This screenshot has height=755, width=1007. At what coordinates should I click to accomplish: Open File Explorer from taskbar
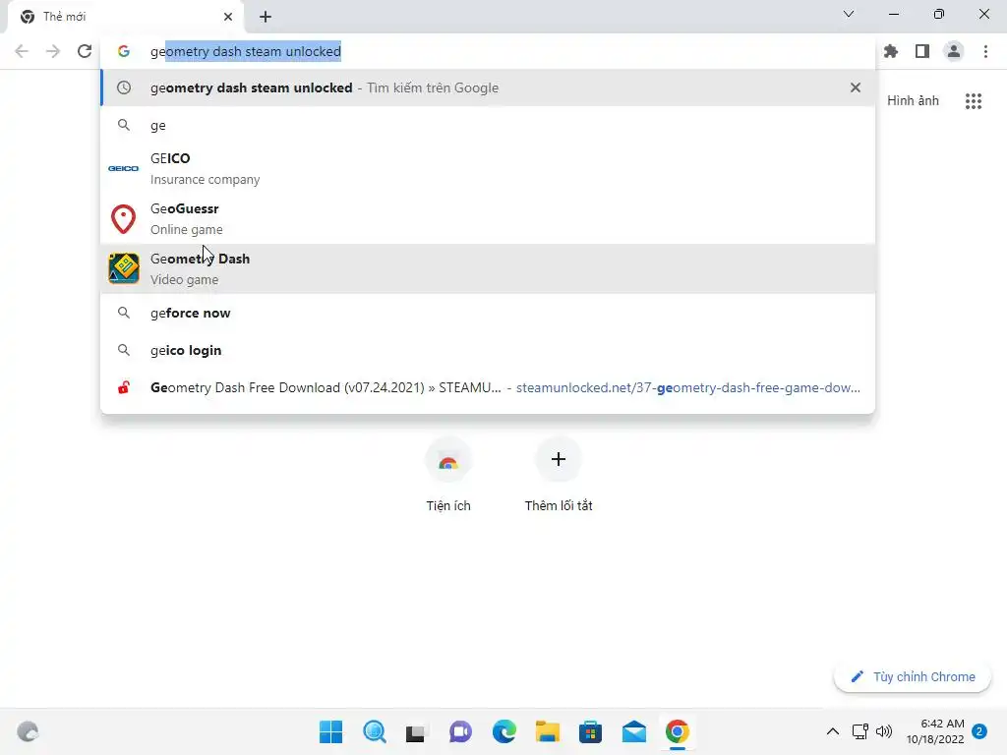(x=548, y=731)
